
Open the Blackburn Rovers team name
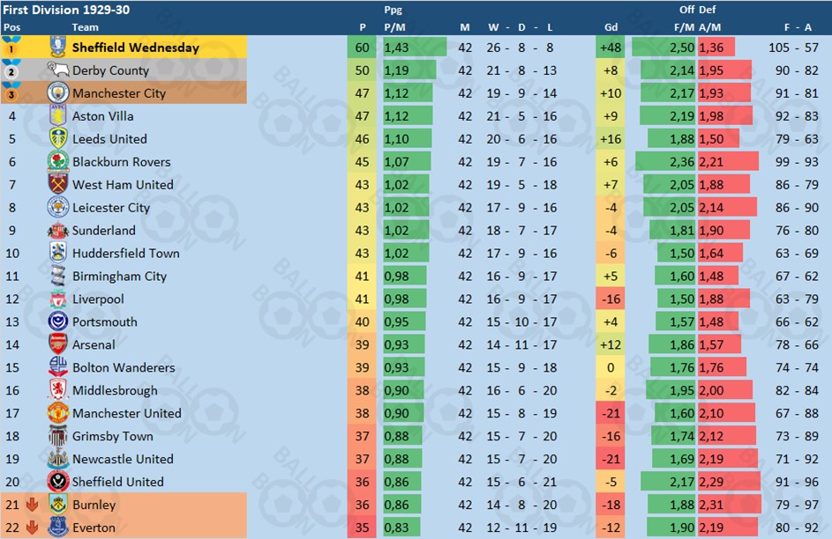tap(122, 161)
